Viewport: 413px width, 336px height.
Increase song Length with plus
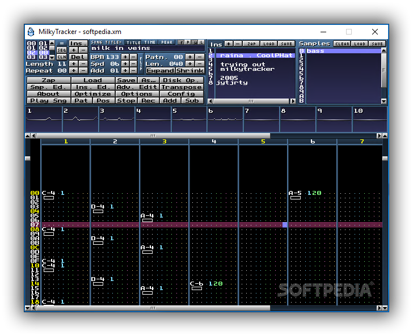point(74,63)
